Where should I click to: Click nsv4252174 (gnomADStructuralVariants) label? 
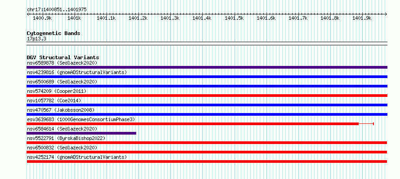(x=77, y=157)
